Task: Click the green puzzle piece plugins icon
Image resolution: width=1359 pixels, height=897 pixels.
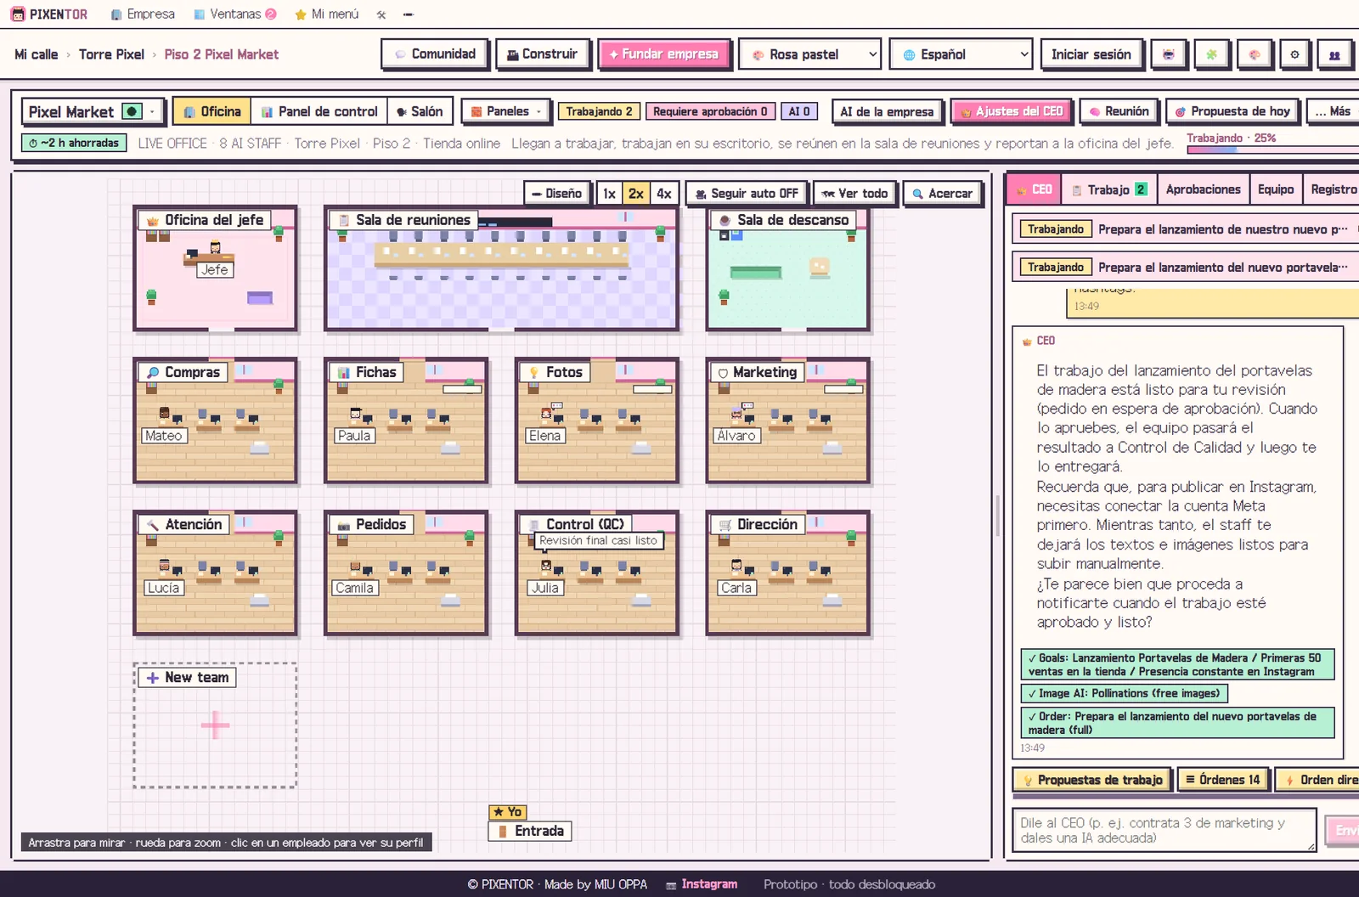Action: pyautogui.click(x=1211, y=54)
